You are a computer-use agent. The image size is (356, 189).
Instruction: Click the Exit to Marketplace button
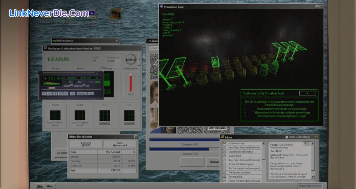61,153
